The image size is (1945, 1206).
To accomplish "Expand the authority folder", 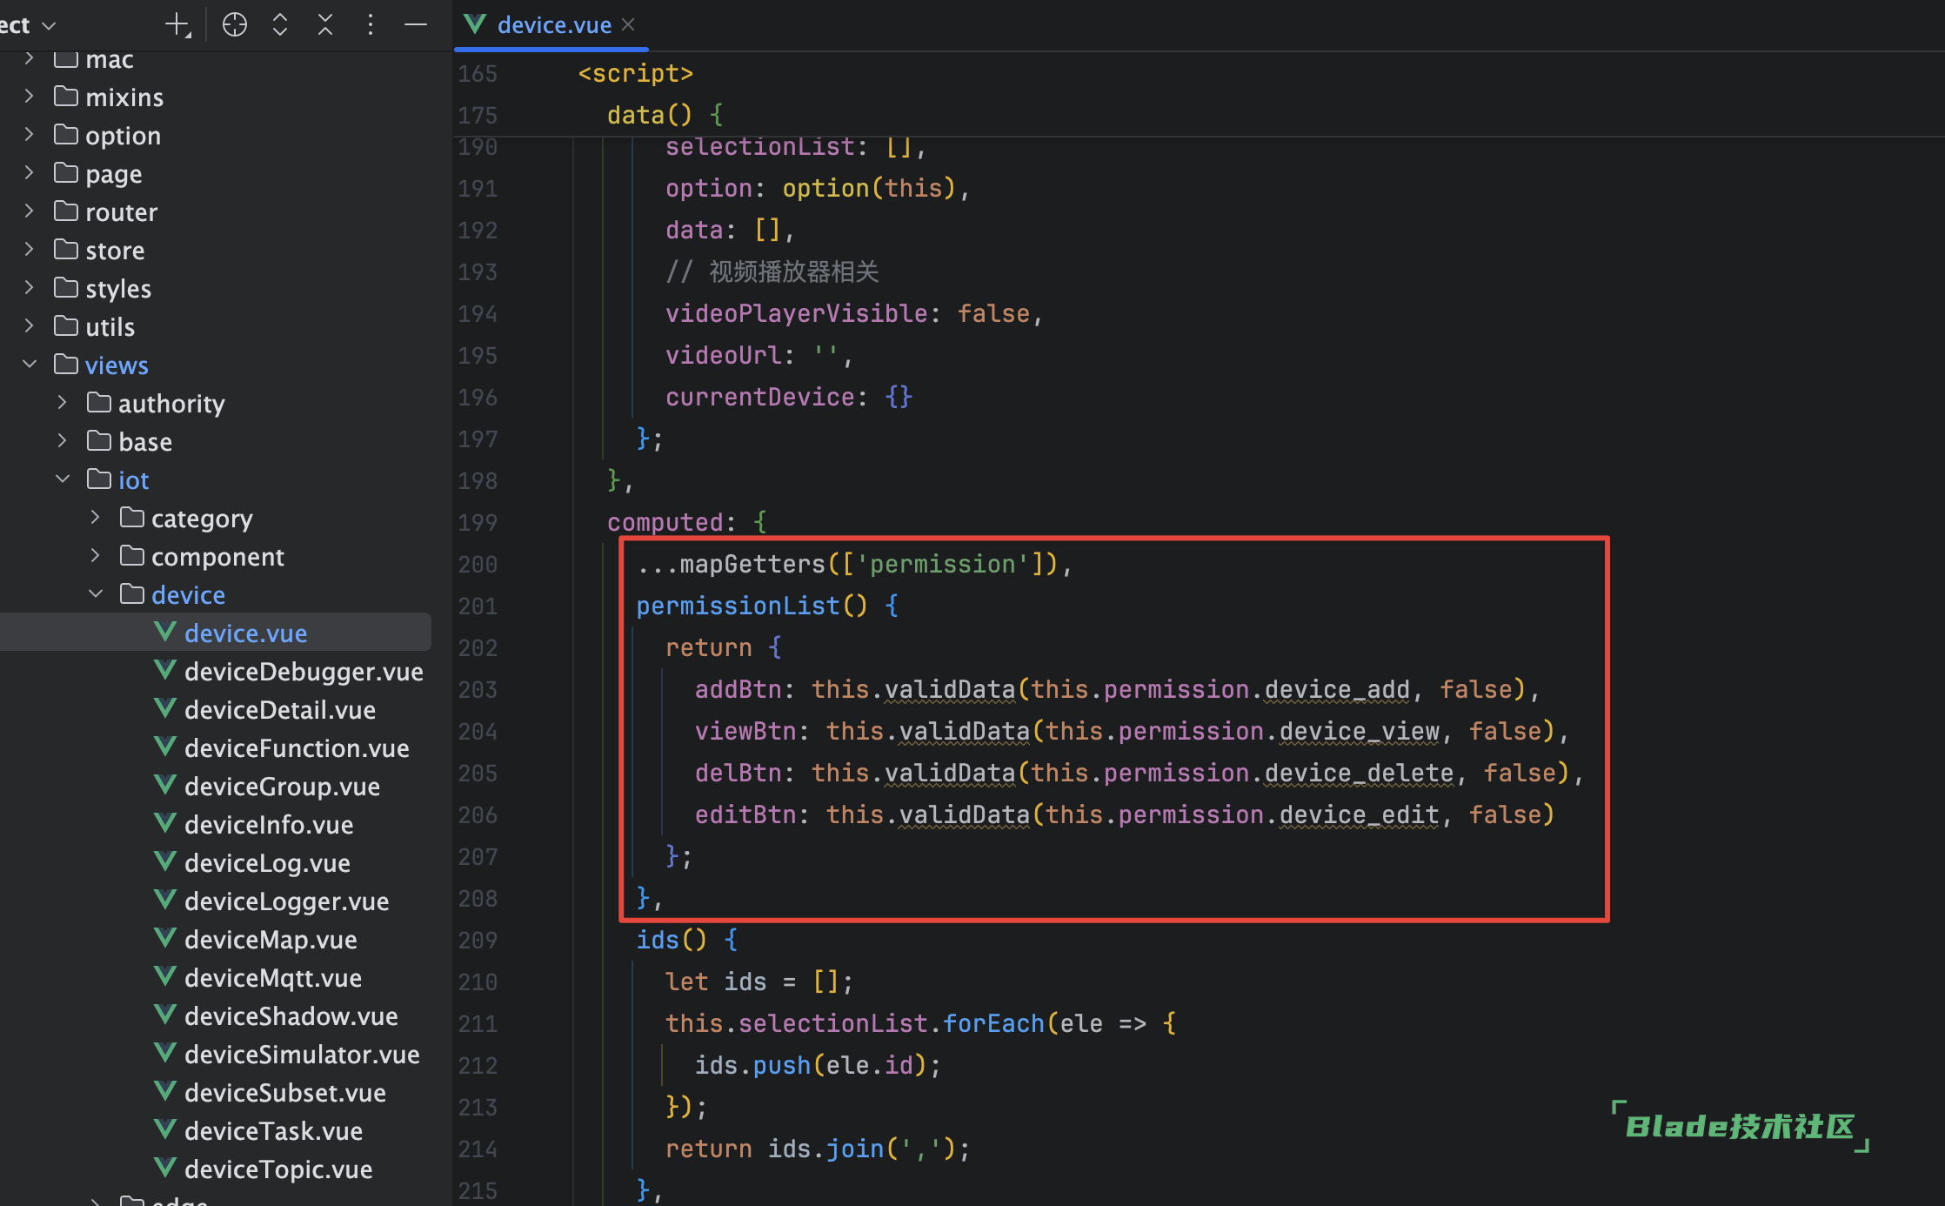I will (63, 403).
